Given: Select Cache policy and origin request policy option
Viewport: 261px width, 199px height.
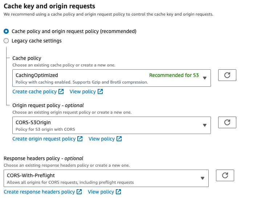Looking at the screenshot, I should click(x=6, y=31).
